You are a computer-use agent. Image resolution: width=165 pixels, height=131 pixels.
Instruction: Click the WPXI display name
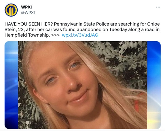[x=26, y=7]
